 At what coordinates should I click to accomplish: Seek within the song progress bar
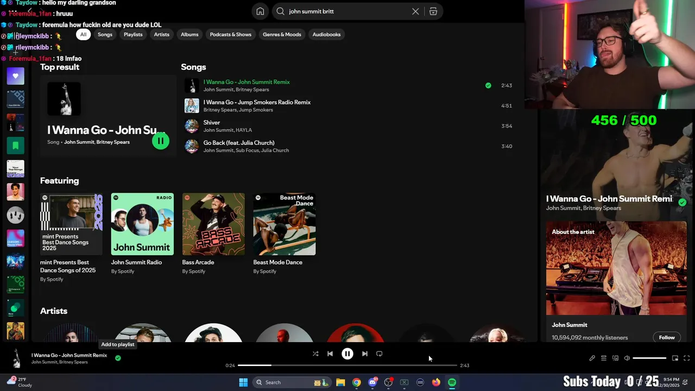[x=347, y=365]
